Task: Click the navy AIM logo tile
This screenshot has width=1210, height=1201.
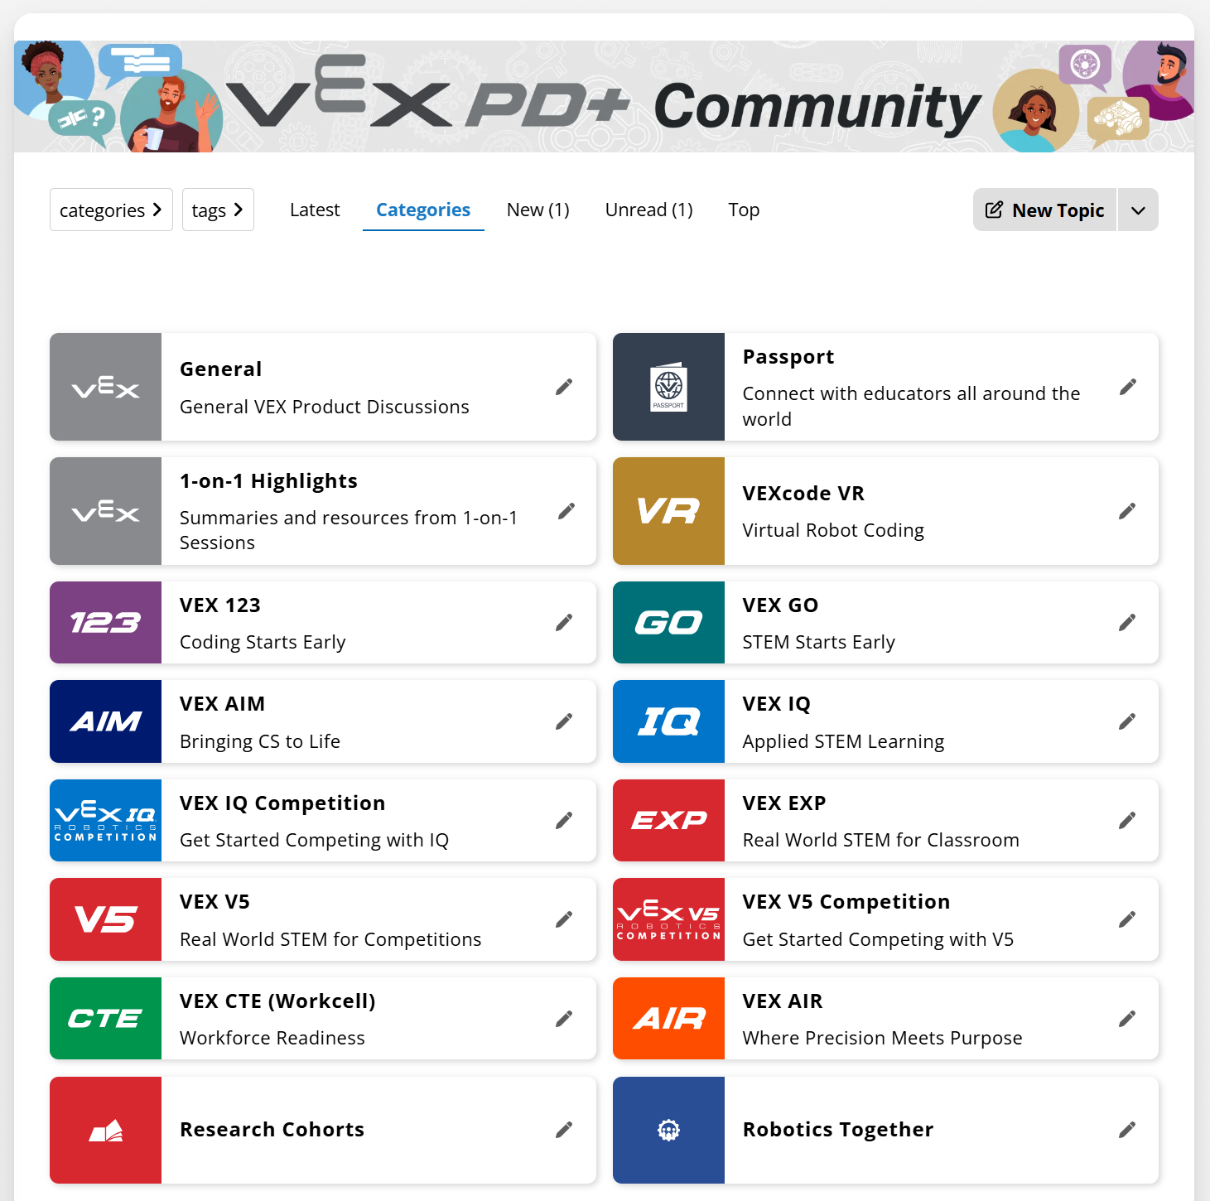Action: click(105, 721)
